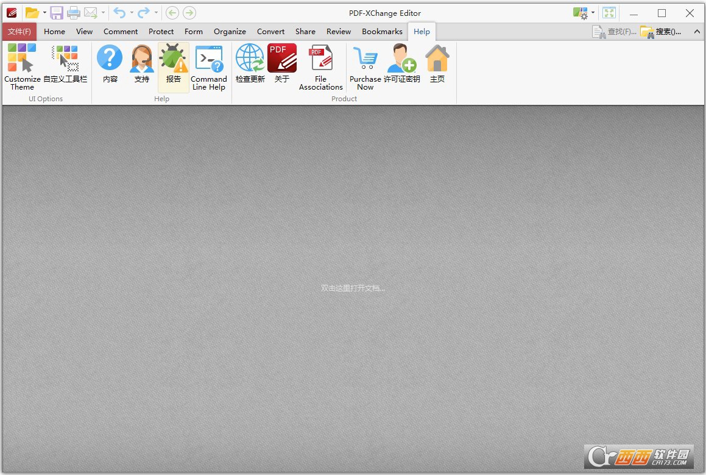The height and width of the screenshot is (475, 706).
Task: Select the Help ribbon tab
Action: pos(422,32)
